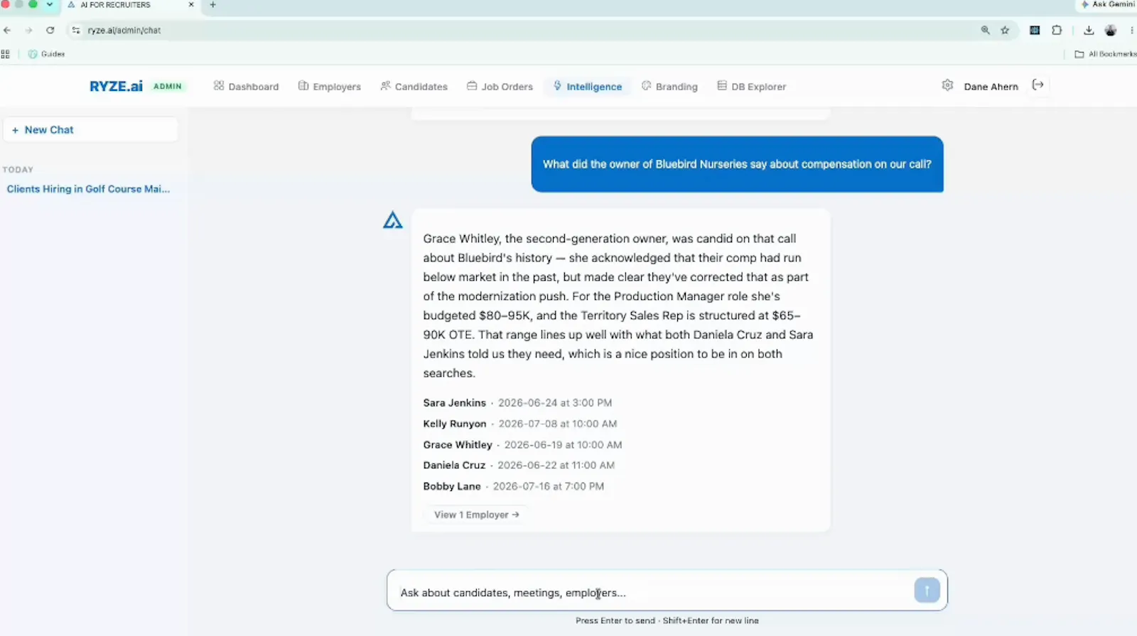Reload the ryze.ai page

point(50,30)
